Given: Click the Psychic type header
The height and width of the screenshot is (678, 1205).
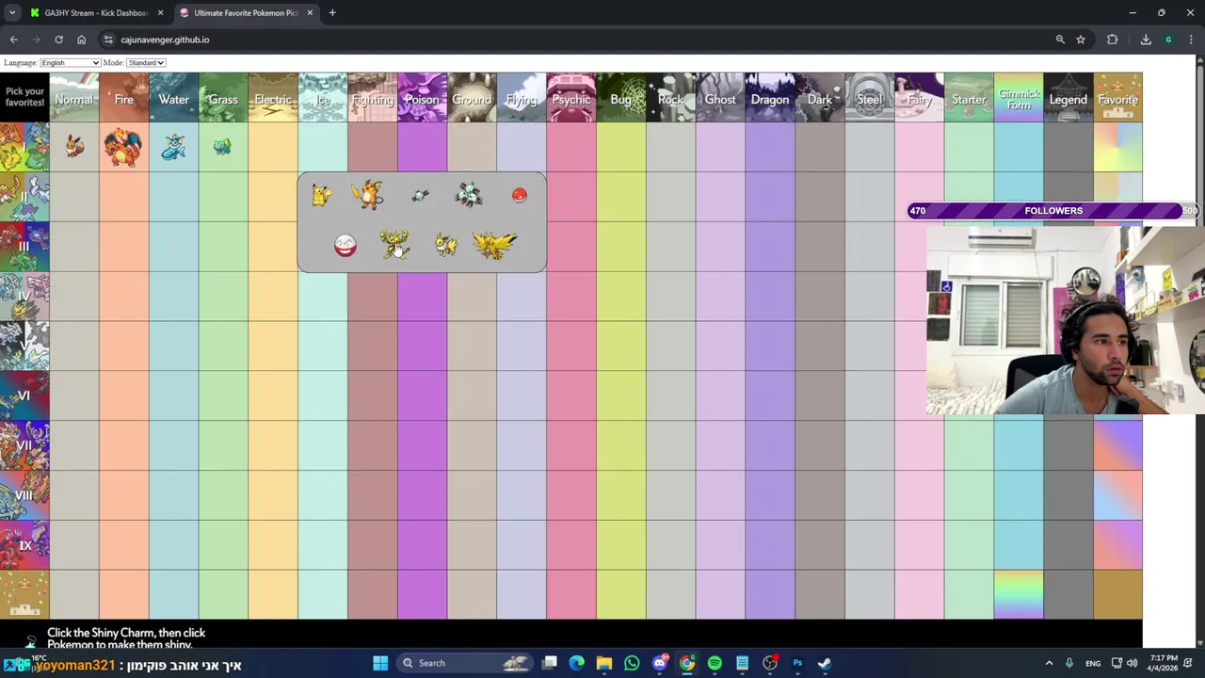Looking at the screenshot, I should pyautogui.click(x=571, y=98).
